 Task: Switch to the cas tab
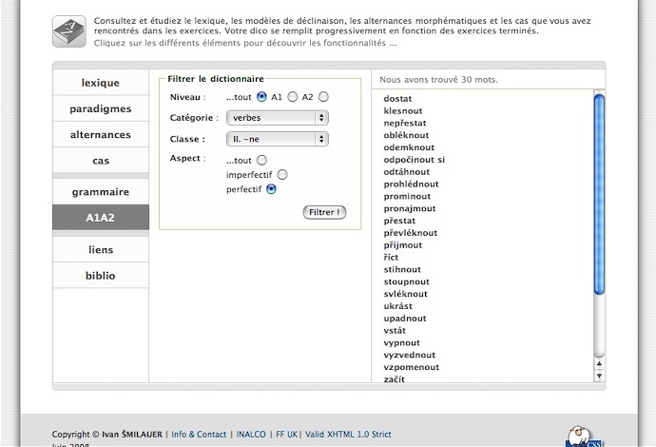click(101, 161)
